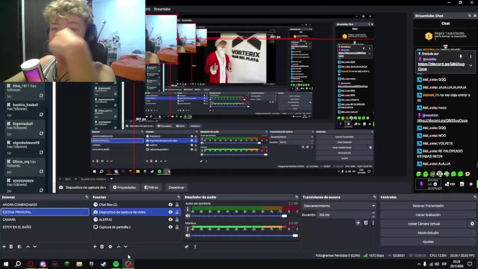Open the pinned message options dots
This screenshot has height=269, width=478.
471,56
